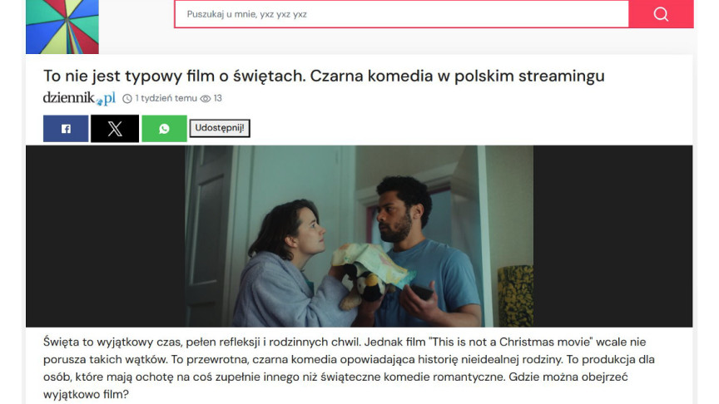Focus the 'Puszukaj u mnie' search field
Screen dimensions: 719x404
tap(402, 14)
